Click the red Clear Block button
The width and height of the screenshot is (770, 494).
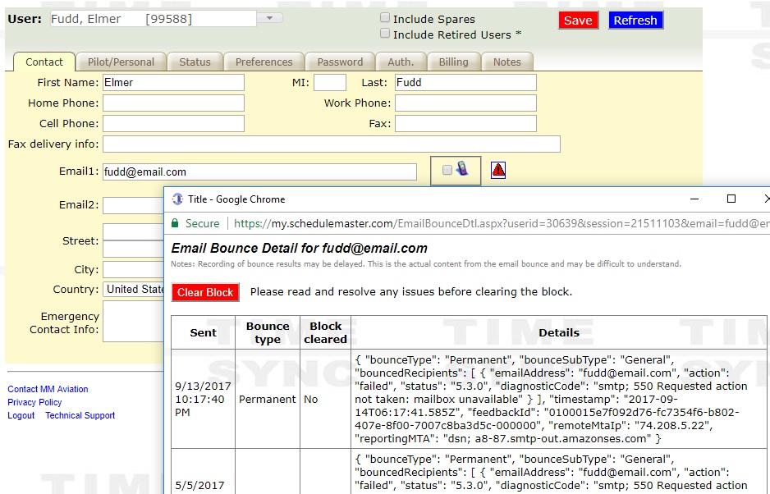coord(205,292)
